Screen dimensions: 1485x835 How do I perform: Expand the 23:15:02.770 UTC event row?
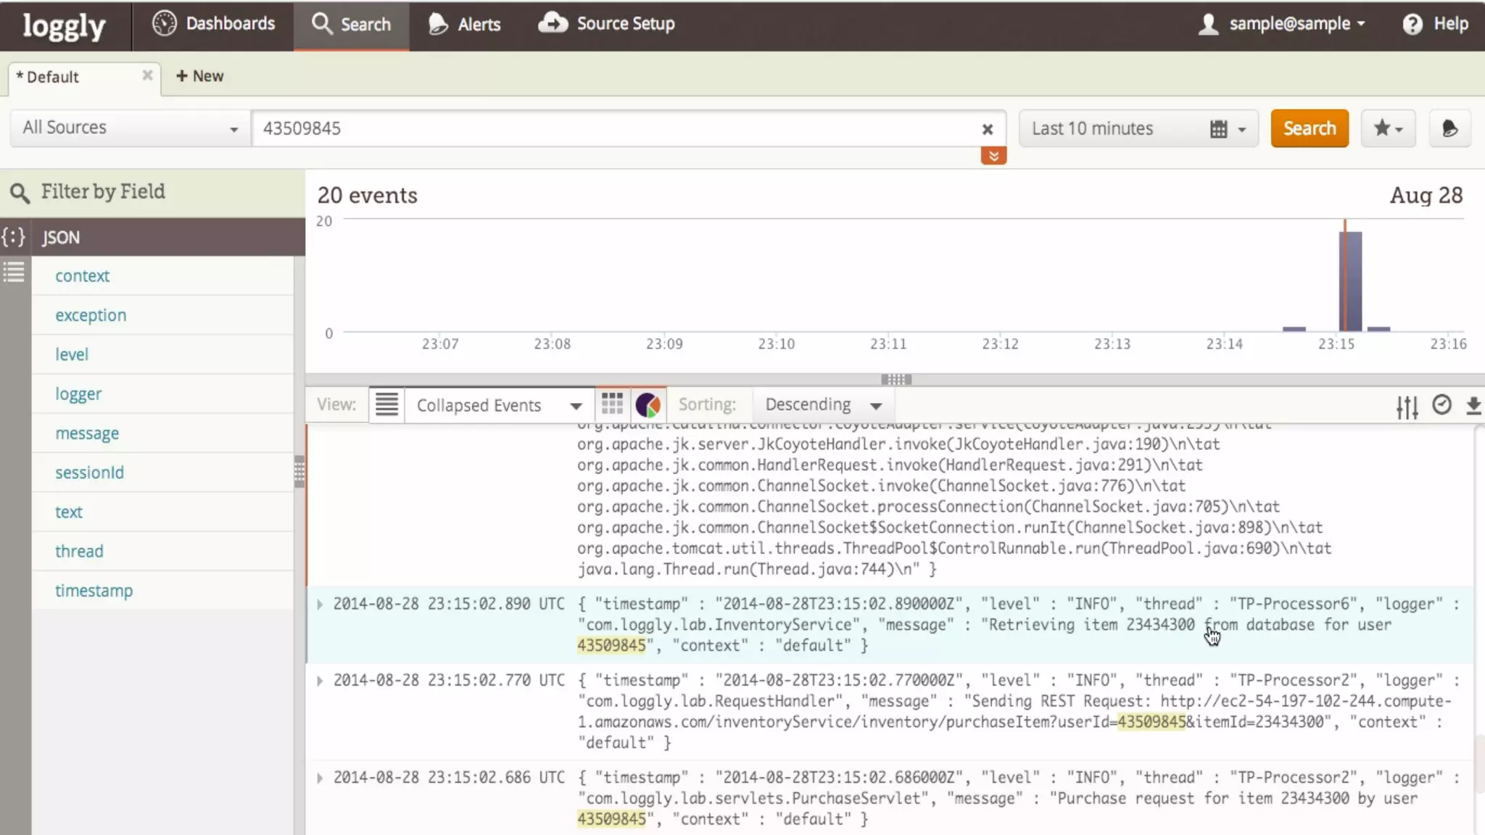[x=320, y=681]
